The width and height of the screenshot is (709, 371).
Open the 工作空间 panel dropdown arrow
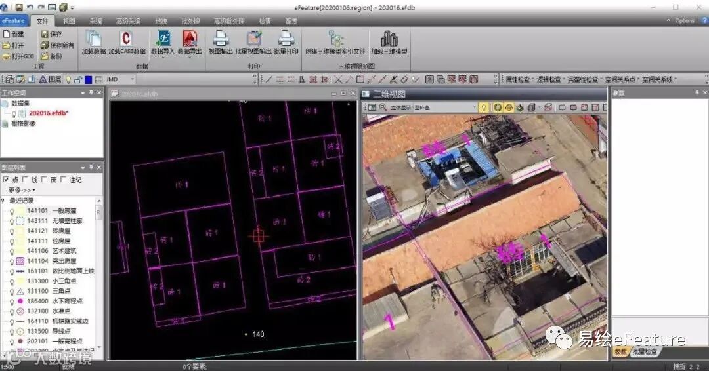[83, 93]
